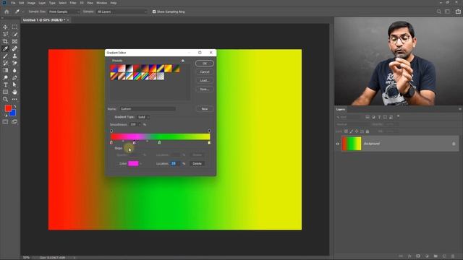Image resolution: width=463 pixels, height=260 pixels.
Task: Select the Eyedropper tool in toolbox
Action: pos(5,48)
